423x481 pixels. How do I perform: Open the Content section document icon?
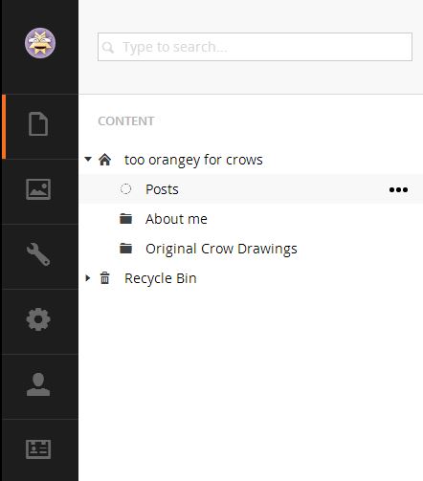[38, 124]
